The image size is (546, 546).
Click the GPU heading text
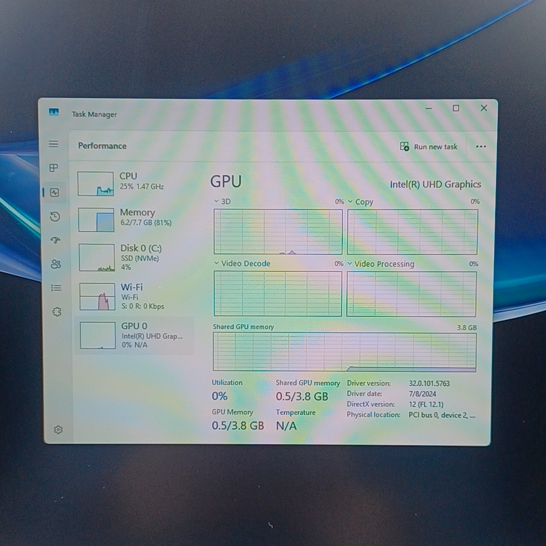[226, 181]
